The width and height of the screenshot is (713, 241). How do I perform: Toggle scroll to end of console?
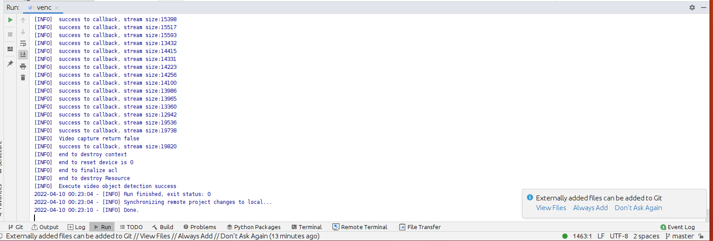(x=23, y=55)
